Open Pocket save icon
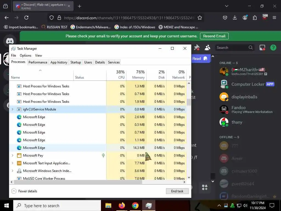Viewport: 281px width, 211px height. (x=225, y=18)
